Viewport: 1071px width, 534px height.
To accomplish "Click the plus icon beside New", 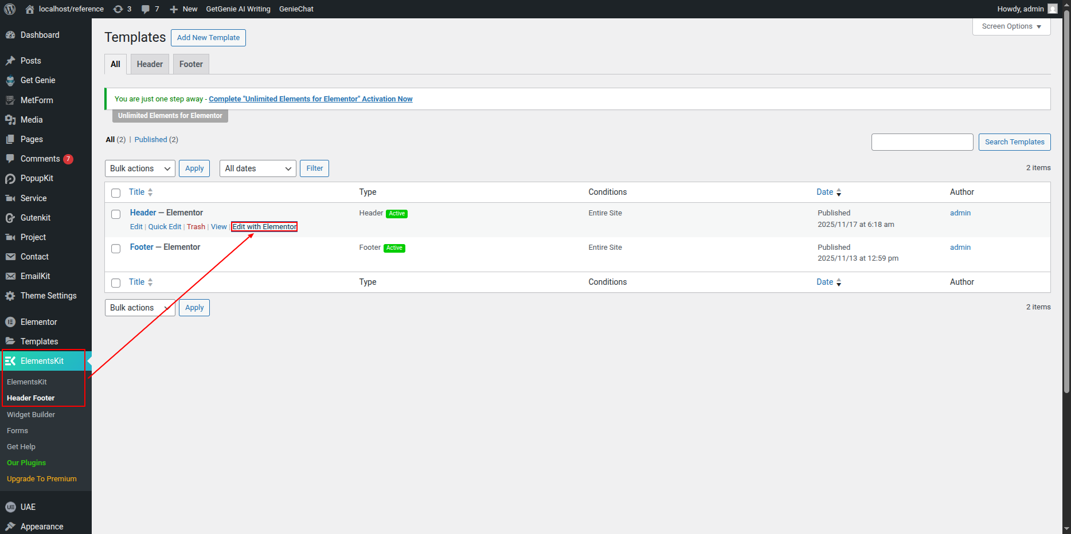I will (x=174, y=9).
